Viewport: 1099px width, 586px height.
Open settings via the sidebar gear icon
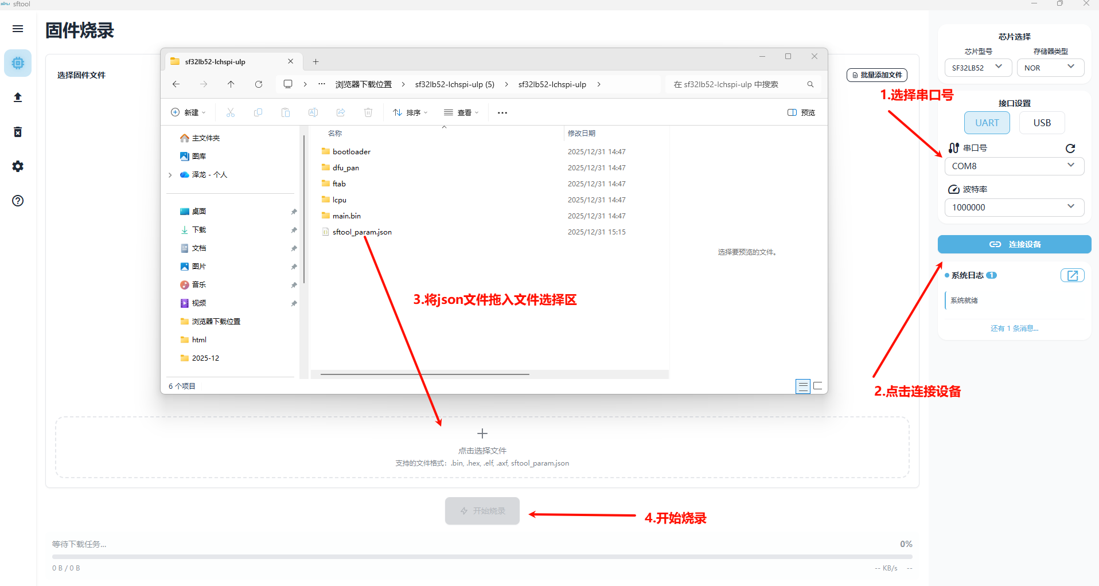(x=18, y=166)
